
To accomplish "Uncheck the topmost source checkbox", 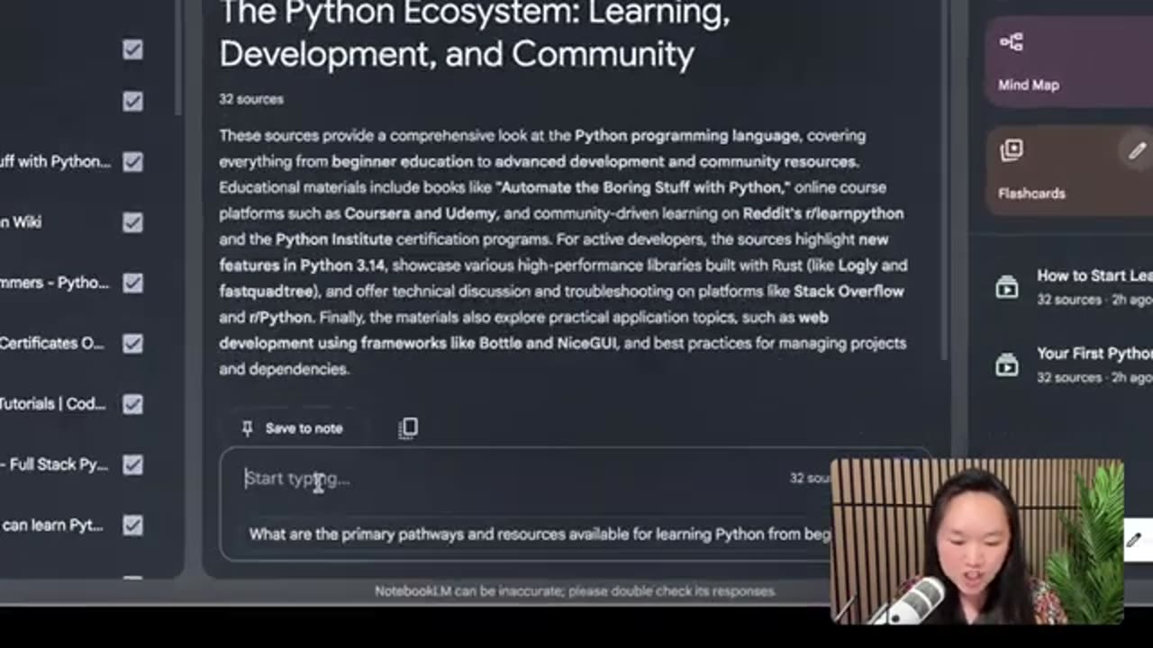I will point(132,49).
